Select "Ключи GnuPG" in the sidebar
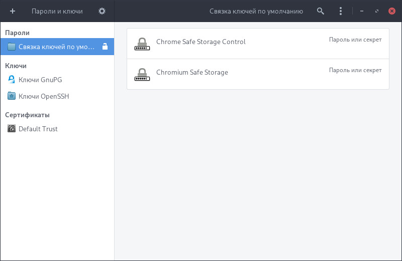Viewport: 402px width, 261px height. (x=40, y=80)
